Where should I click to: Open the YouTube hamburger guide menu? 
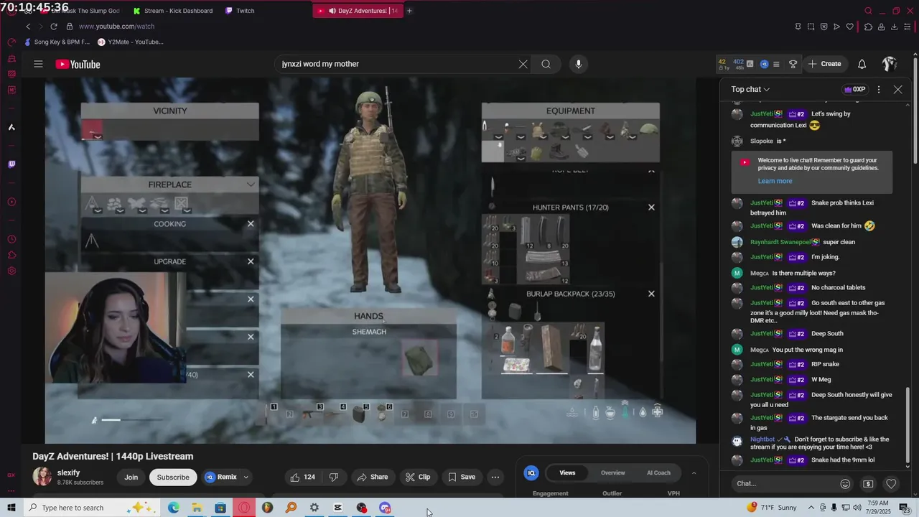38,64
